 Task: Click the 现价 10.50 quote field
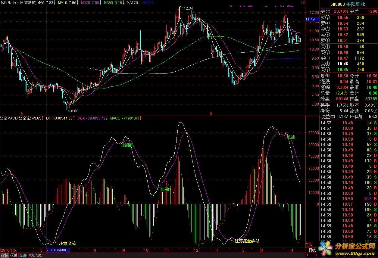334,76
